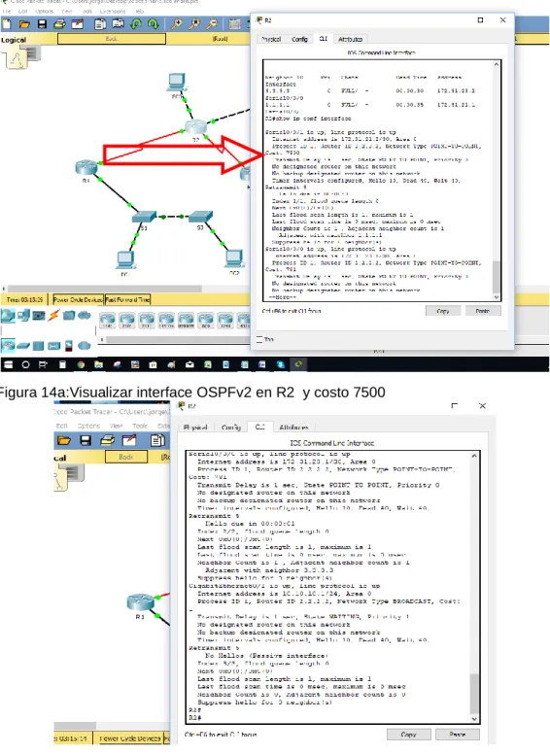The width and height of the screenshot is (550, 754).
Task: Click Zoom In magnifier in upper toolbar
Action: [x=177, y=23]
